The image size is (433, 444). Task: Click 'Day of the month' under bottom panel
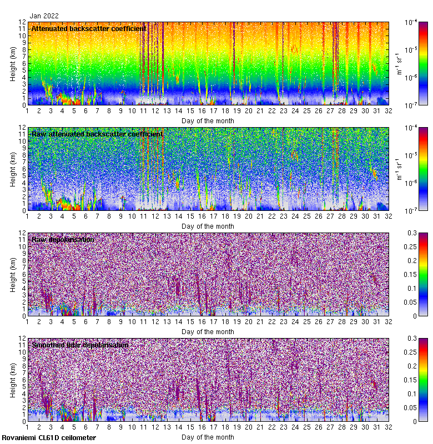point(208,437)
